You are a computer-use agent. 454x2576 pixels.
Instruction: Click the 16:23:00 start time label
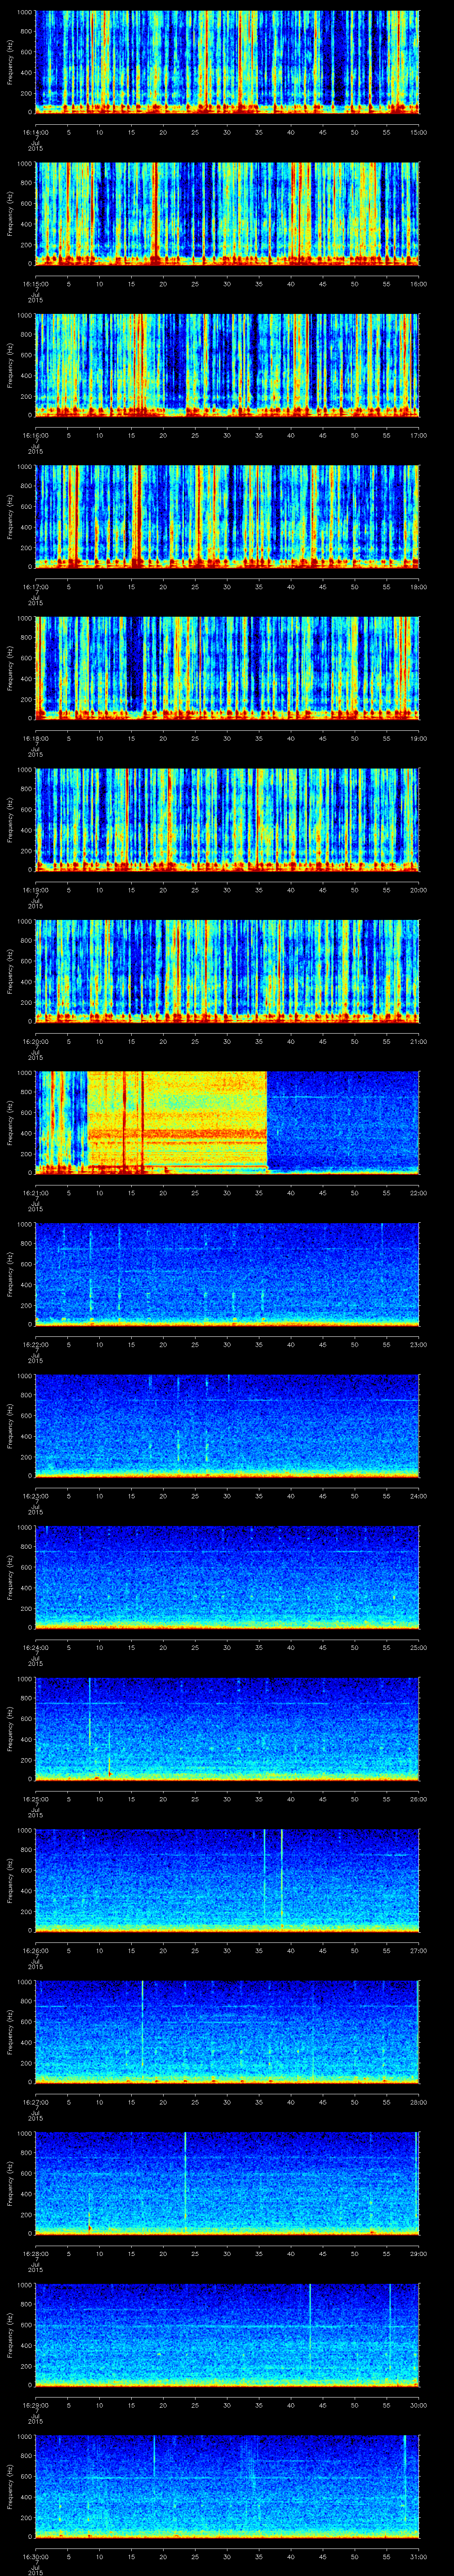point(35,1496)
